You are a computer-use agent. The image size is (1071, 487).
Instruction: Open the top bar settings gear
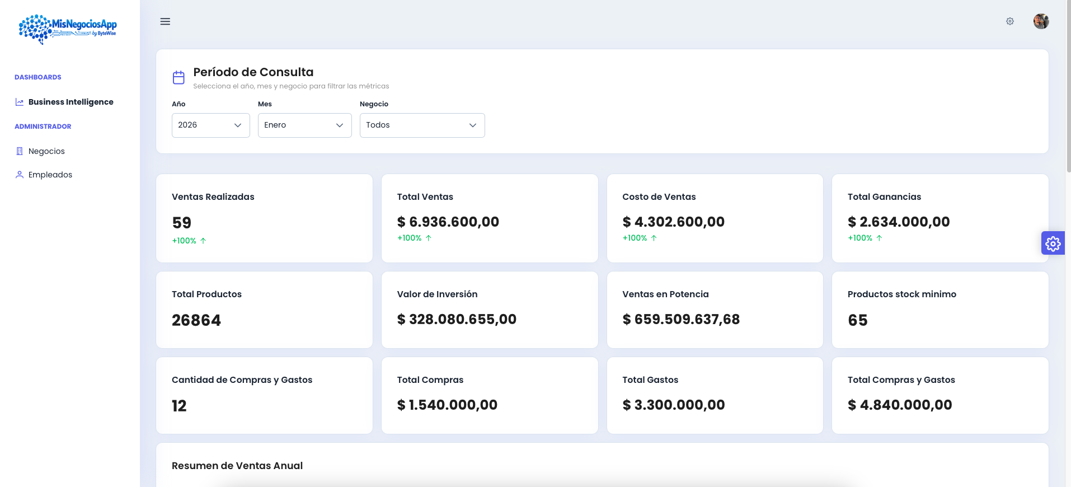pos(1009,21)
